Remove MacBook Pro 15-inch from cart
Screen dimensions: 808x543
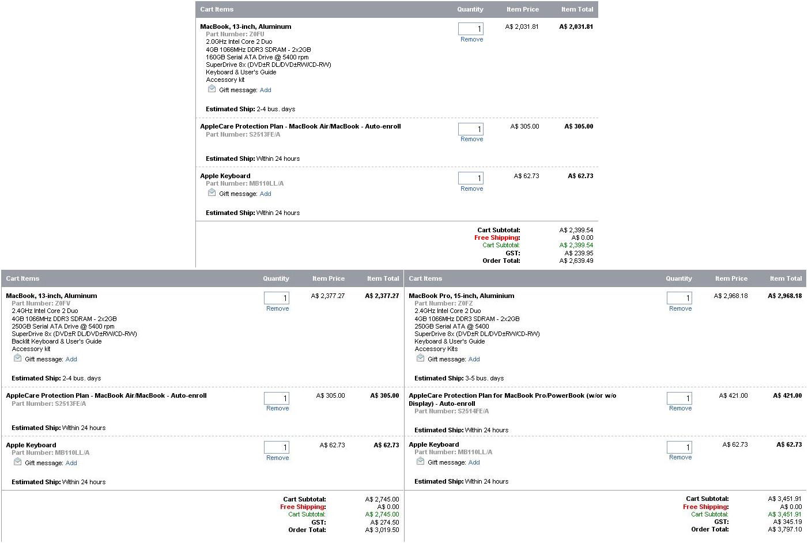coord(680,308)
